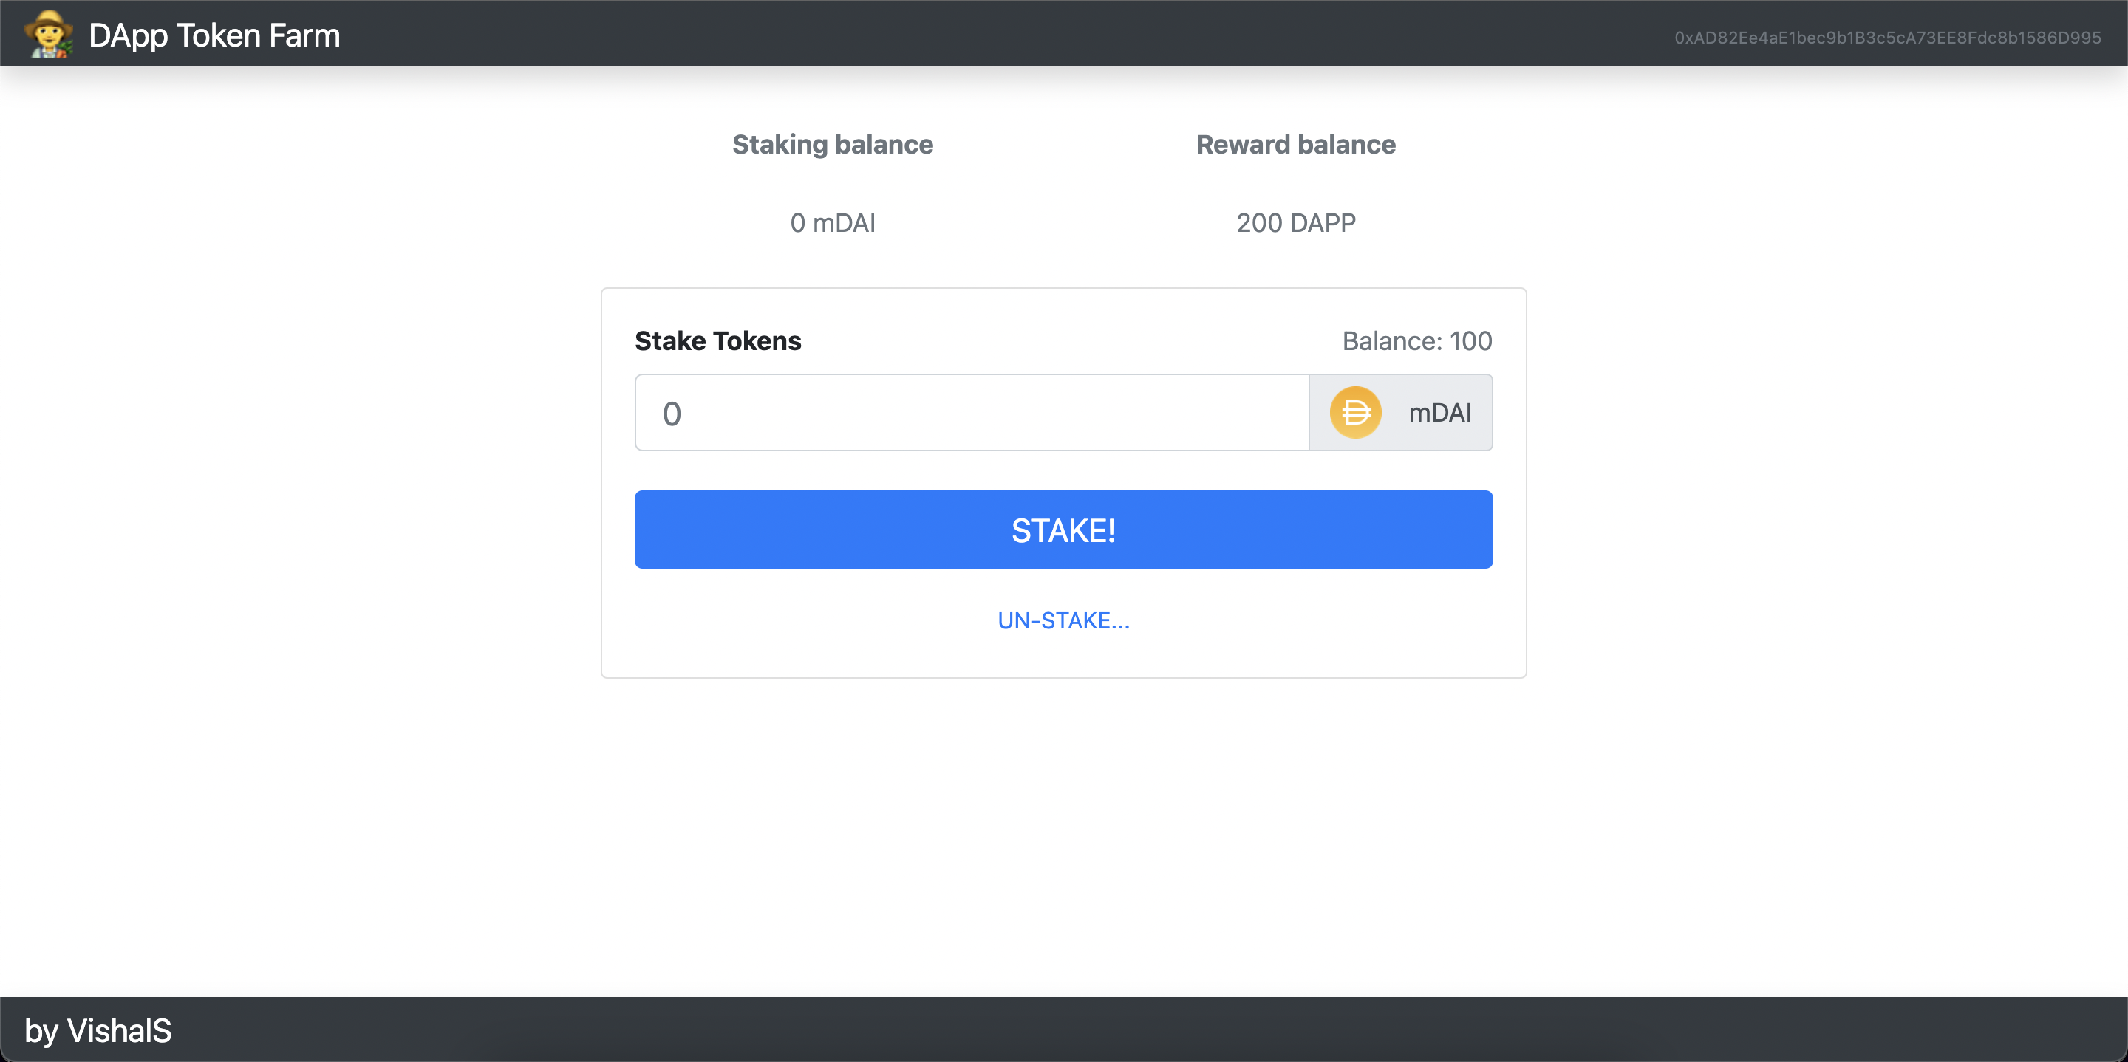The image size is (2128, 1062).
Task: Click the Stake Tokens card heading
Action: 717,340
